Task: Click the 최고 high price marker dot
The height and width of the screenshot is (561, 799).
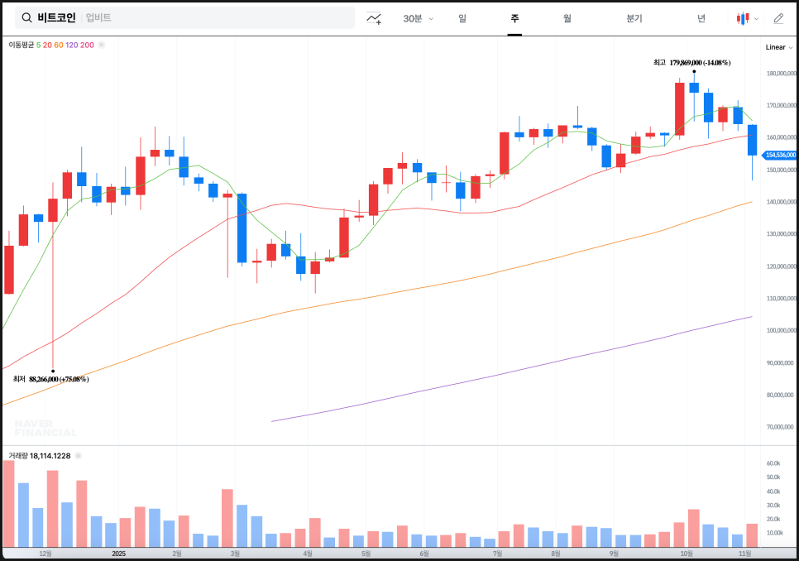Action: tap(694, 72)
